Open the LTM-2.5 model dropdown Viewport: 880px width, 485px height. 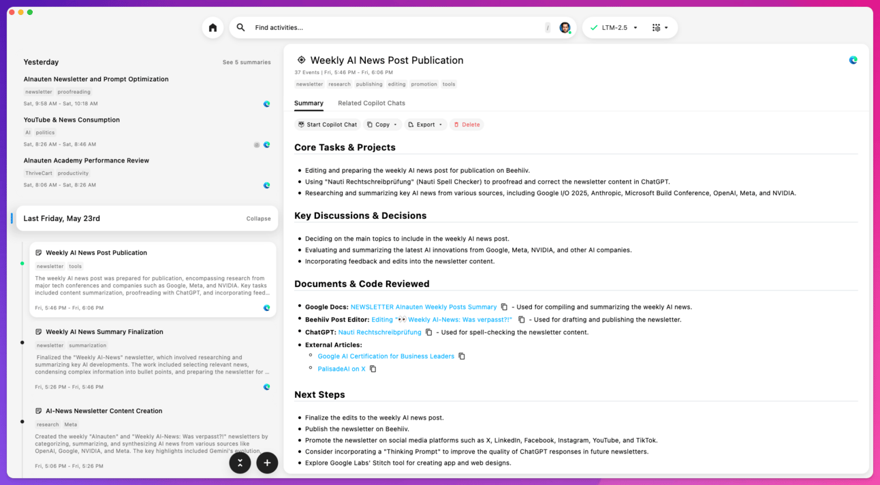614,28
